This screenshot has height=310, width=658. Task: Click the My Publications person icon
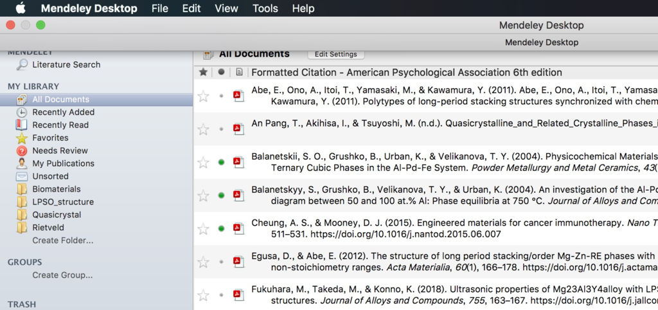coord(21,163)
